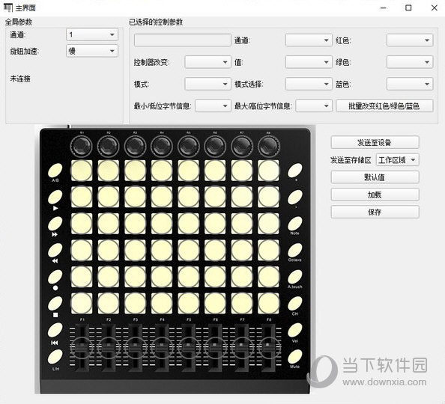Open the 最大/高位字节信息 dropdown
Screen dimensions: 445x404
314,105
